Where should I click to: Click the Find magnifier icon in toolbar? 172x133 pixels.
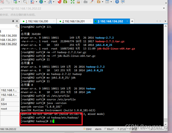point(25,2)
